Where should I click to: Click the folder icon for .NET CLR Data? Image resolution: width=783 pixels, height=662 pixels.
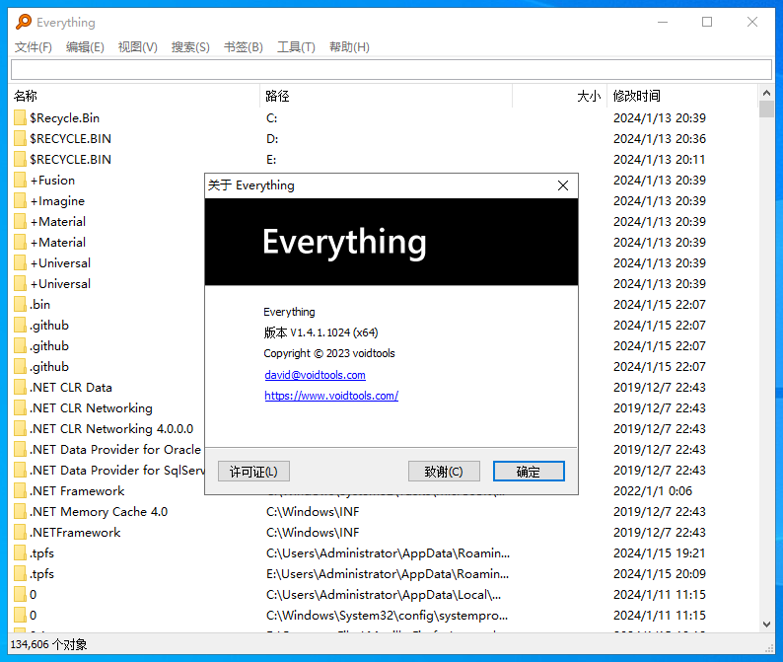pos(20,388)
